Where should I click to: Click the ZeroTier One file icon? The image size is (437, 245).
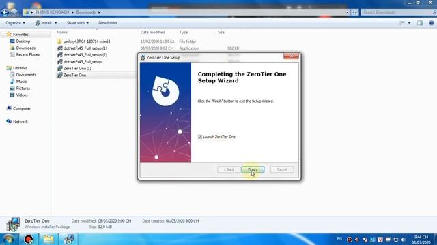(x=59, y=75)
